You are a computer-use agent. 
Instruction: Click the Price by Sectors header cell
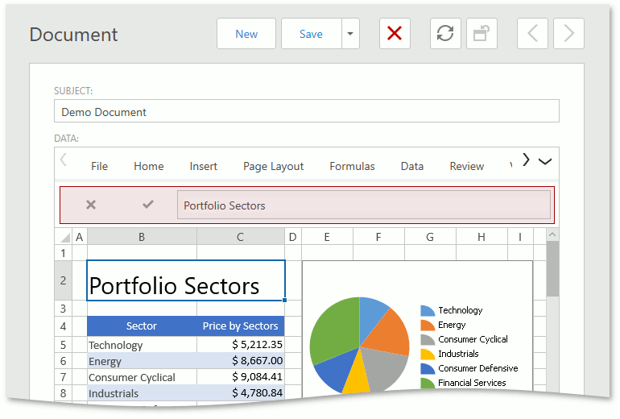point(241,326)
